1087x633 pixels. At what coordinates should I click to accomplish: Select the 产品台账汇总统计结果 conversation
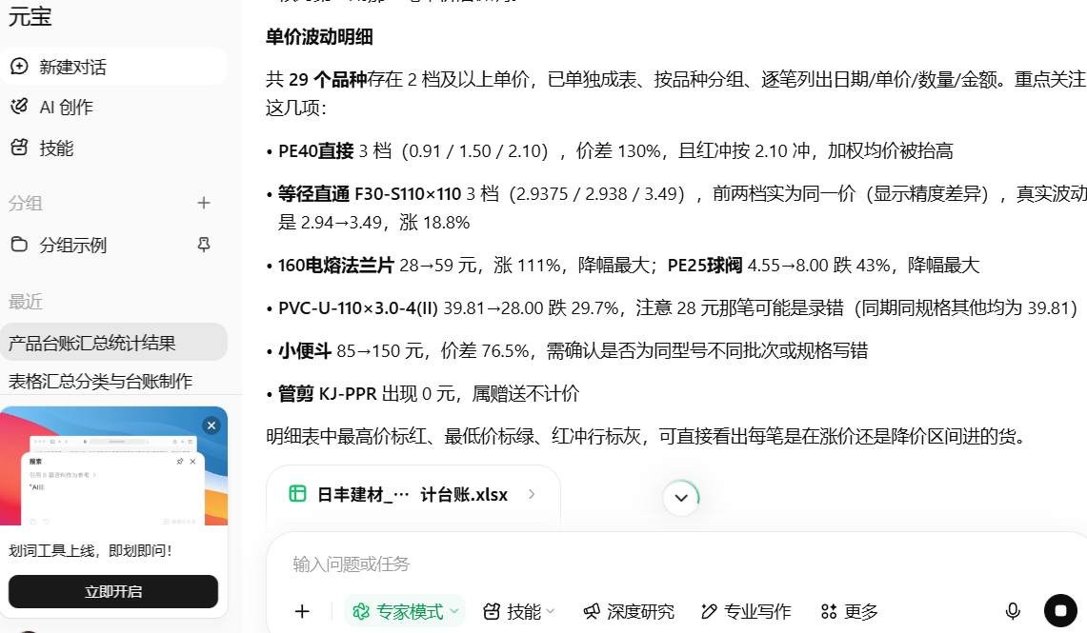coord(113,342)
